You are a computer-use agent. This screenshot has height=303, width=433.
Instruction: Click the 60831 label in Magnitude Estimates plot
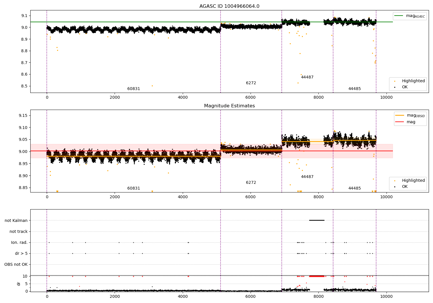(x=134, y=188)
